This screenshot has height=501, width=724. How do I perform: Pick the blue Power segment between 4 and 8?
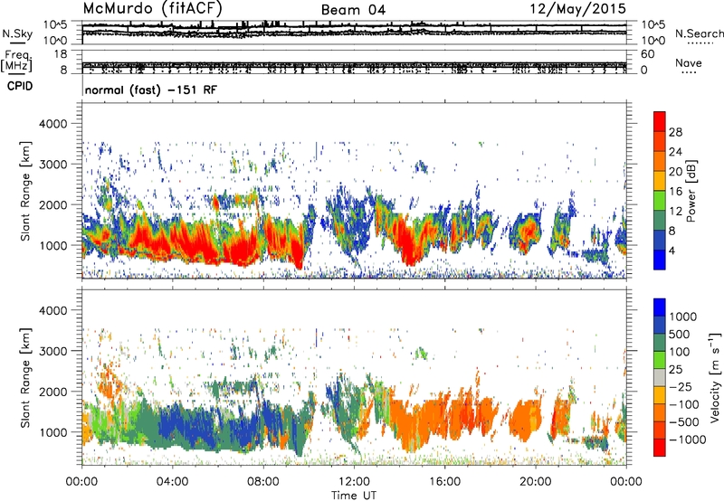tap(660, 241)
